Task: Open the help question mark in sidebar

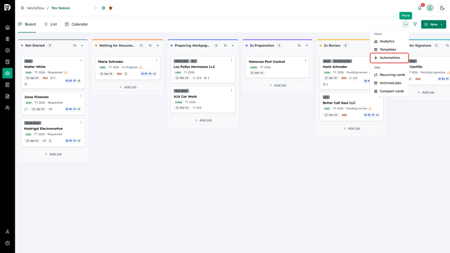Action: tap(7, 243)
